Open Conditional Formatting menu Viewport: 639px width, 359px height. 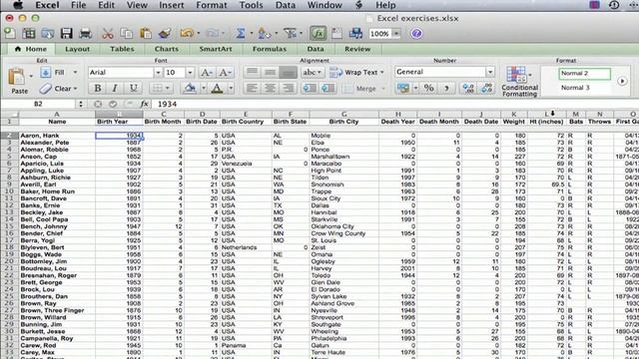click(519, 82)
